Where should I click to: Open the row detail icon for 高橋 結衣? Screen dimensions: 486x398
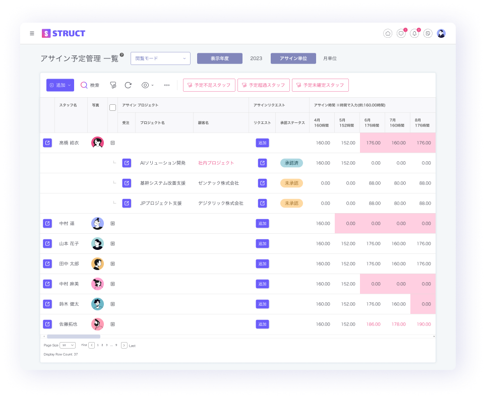47,143
